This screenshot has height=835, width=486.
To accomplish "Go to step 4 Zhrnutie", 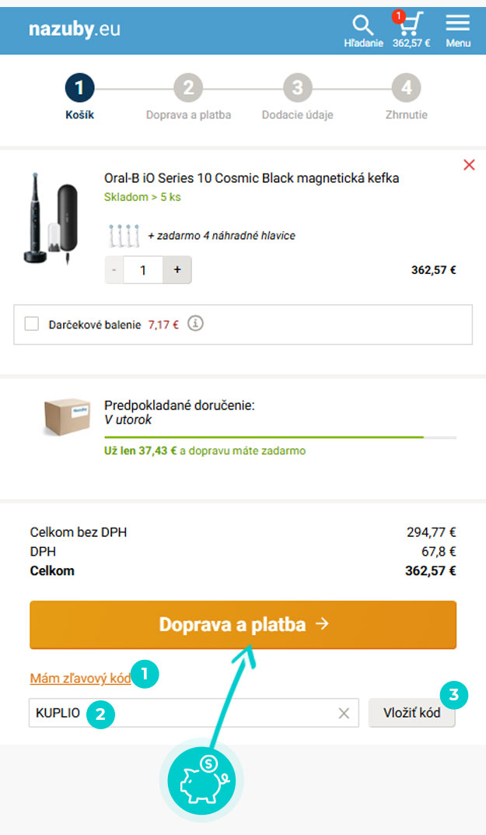I will [x=407, y=99].
